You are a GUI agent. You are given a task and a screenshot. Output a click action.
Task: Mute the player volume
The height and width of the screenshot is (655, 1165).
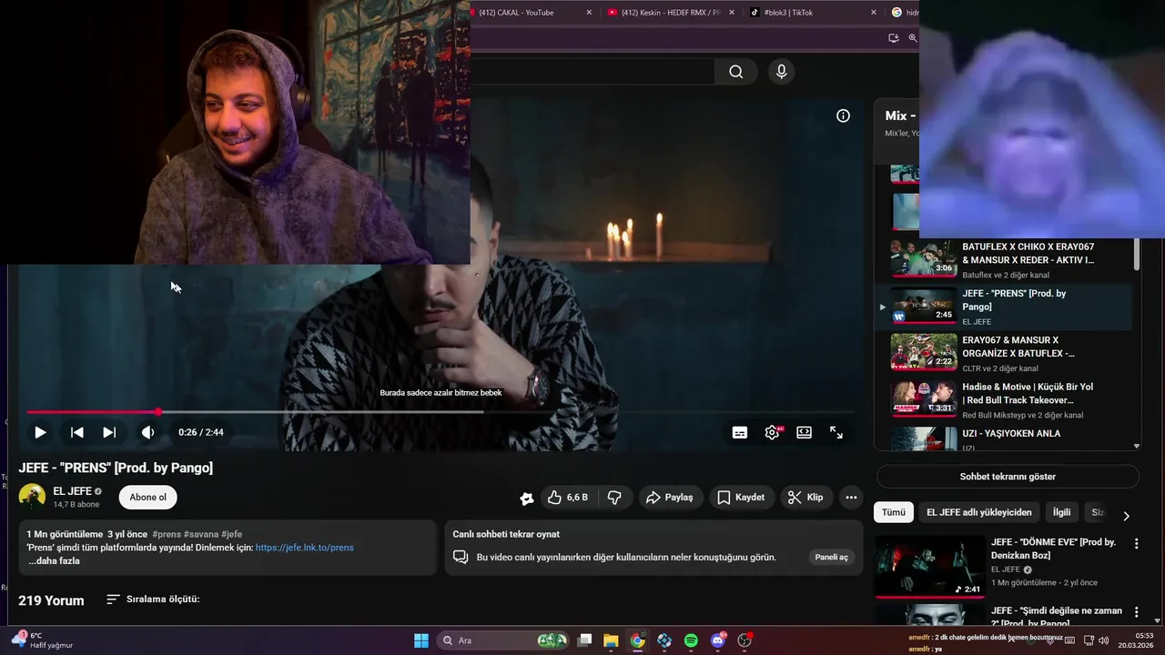pyautogui.click(x=147, y=433)
